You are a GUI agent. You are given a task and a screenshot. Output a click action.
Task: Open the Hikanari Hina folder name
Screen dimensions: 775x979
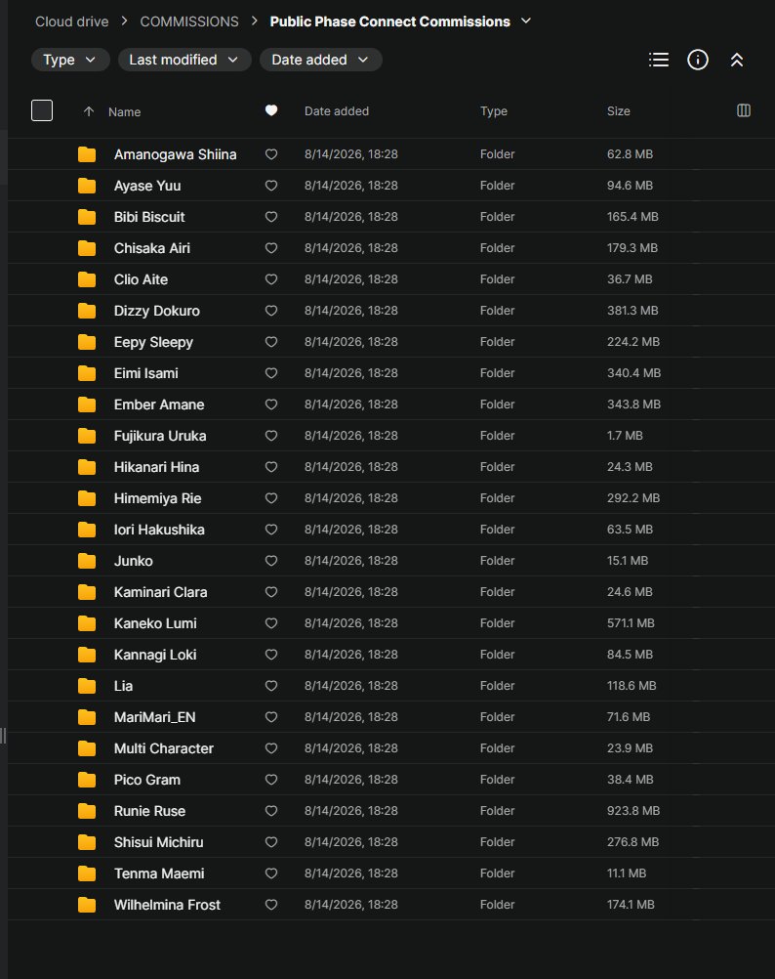tap(156, 467)
